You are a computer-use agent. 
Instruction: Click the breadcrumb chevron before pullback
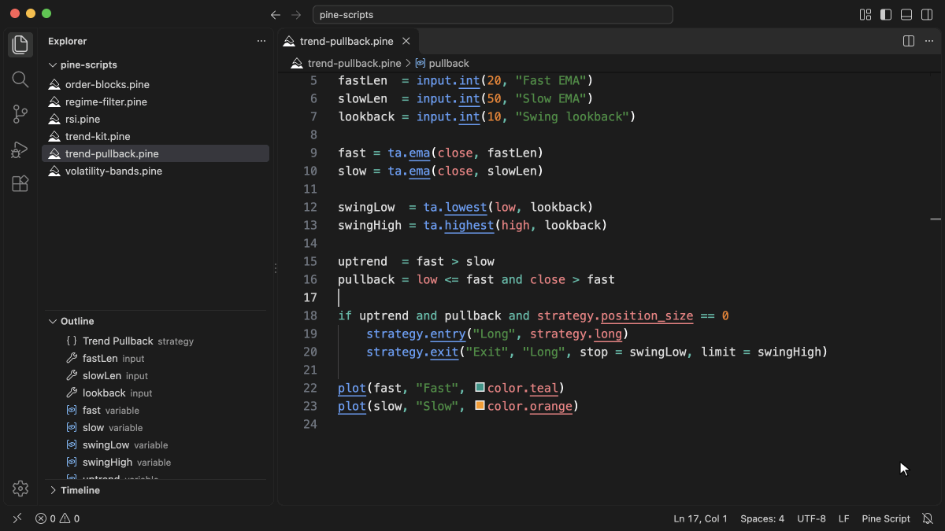pos(408,63)
